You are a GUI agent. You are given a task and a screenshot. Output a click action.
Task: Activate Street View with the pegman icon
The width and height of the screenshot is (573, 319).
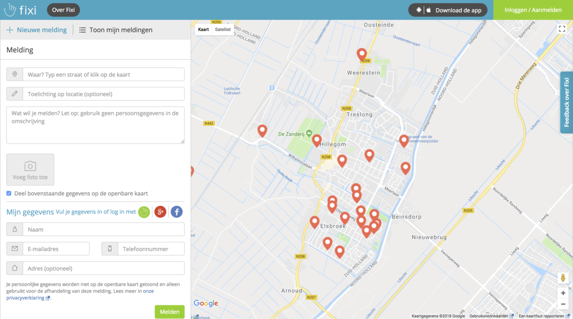563,278
